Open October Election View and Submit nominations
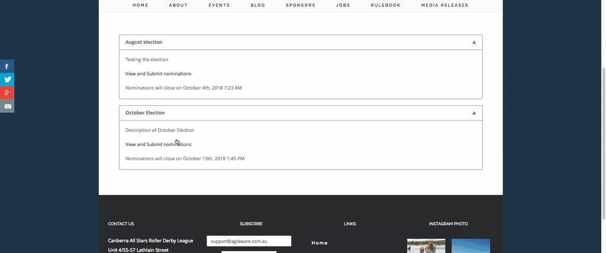This screenshot has height=253, width=606. point(158,144)
